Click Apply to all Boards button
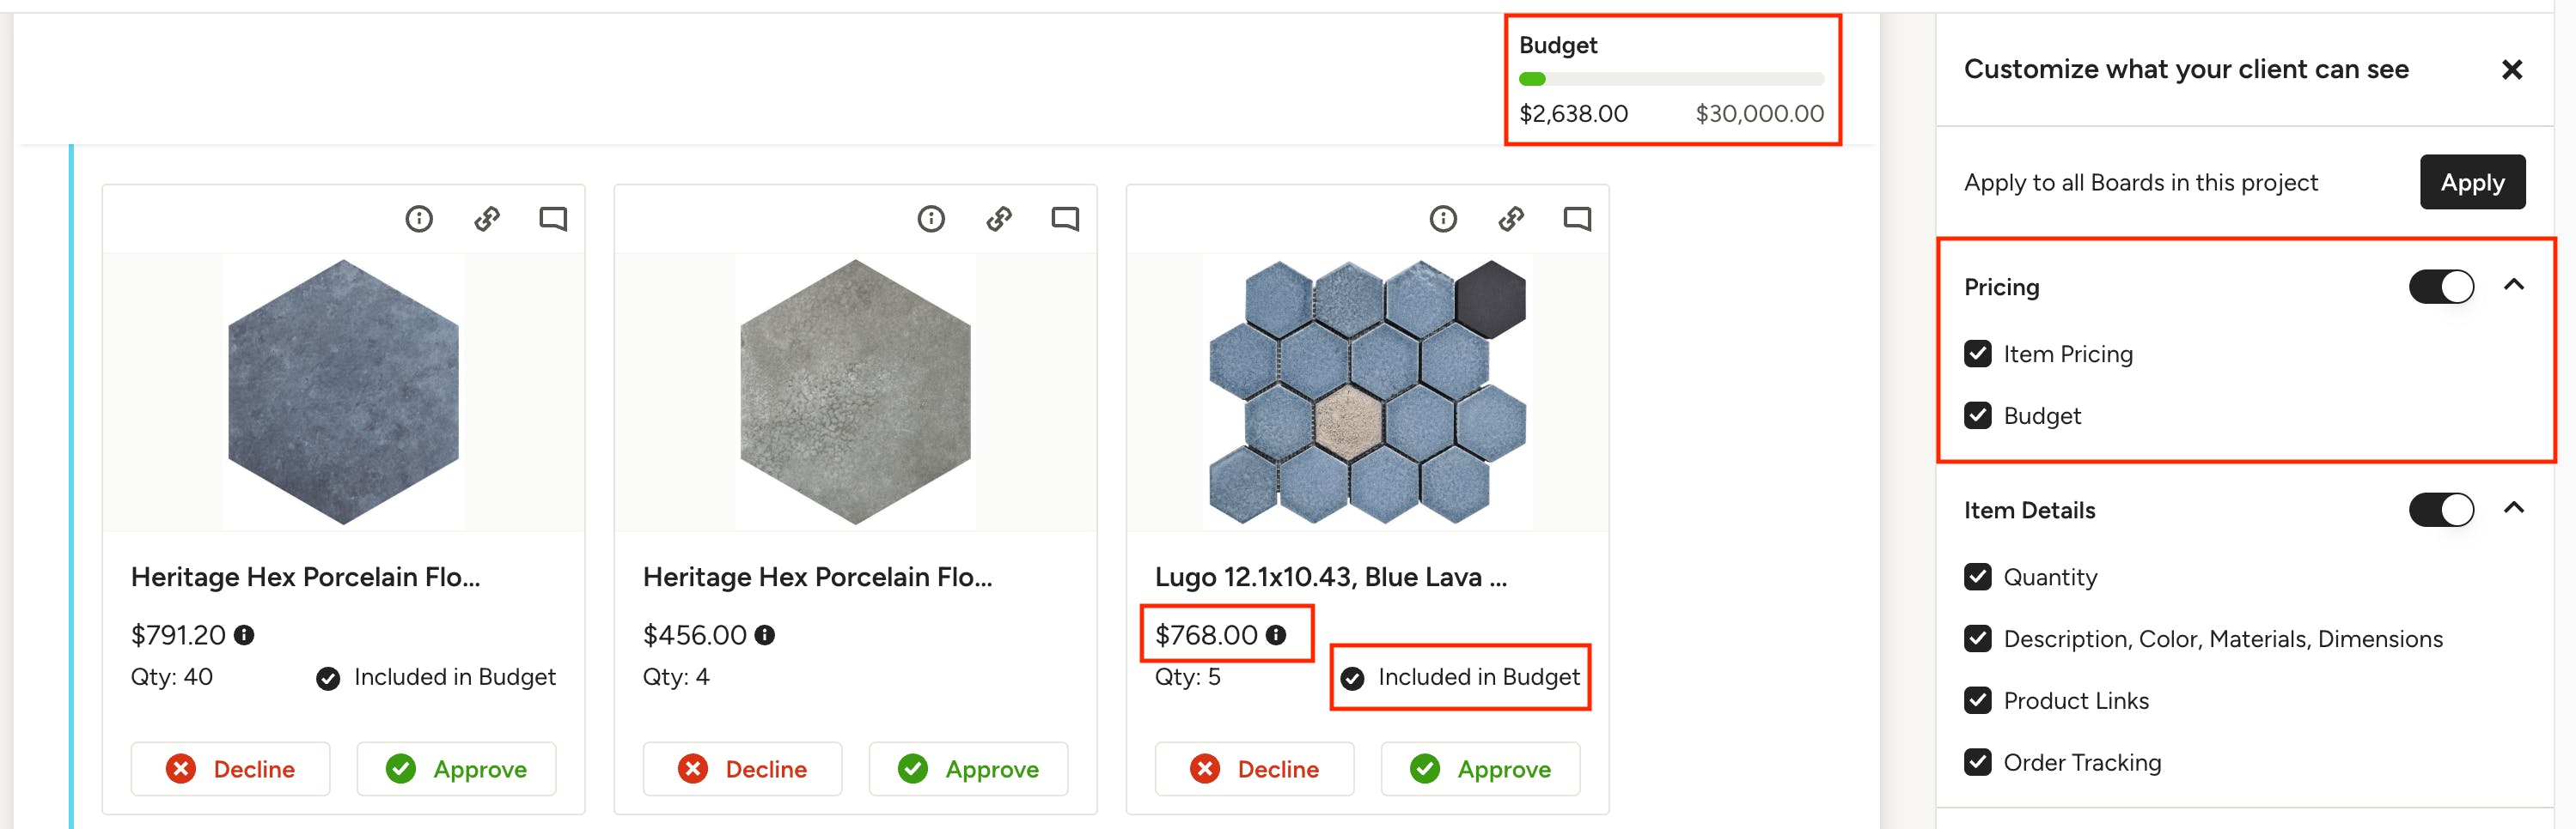2576x829 pixels. point(2472,183)
